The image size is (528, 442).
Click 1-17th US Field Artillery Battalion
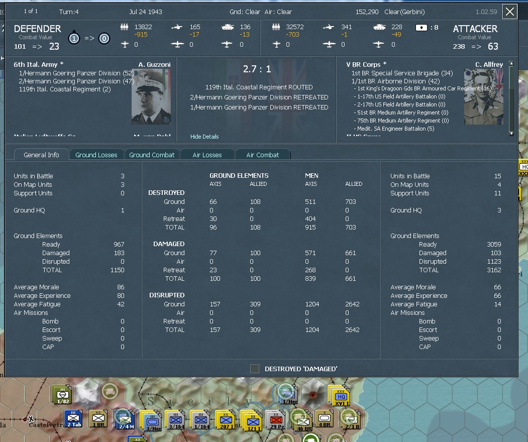point(399,96)
